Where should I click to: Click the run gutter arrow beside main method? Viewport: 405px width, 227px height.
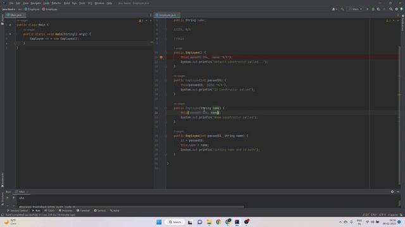10,34
